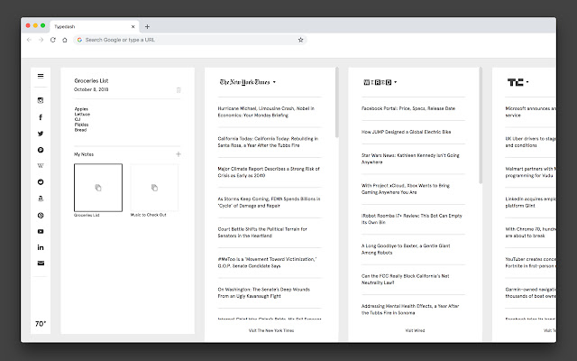Open the circular icon directly below Twitter
This screenshot has height=361, width=577.
(41, 150)
